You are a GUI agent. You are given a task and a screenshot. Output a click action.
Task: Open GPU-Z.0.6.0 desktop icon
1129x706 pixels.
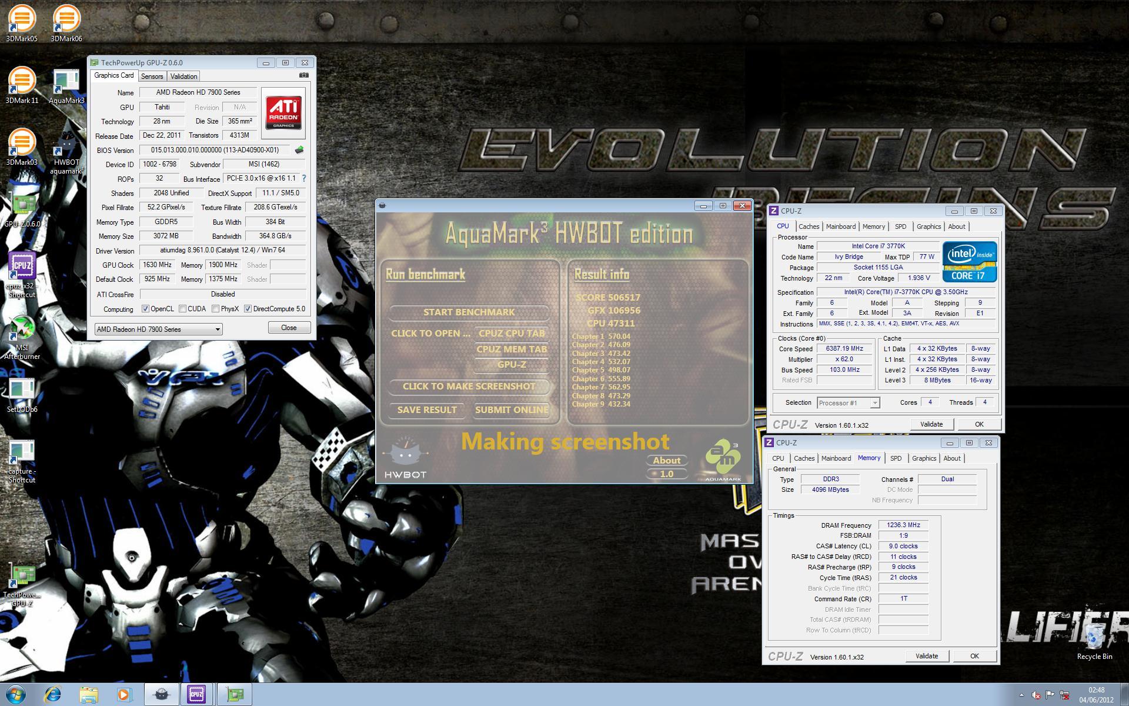click(x=22, y=209)
